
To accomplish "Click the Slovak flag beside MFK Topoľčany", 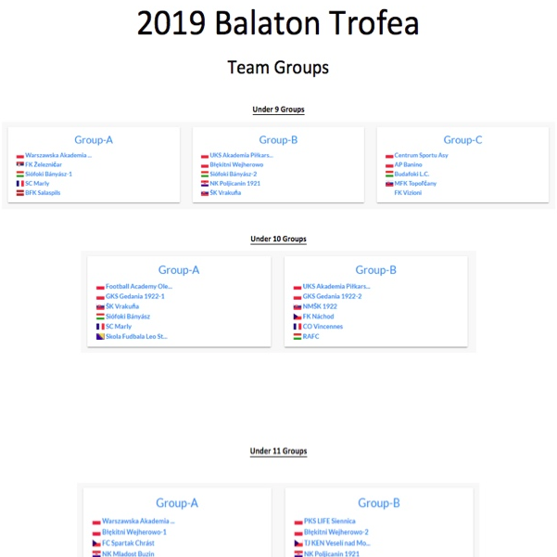I will click(389, 184).
